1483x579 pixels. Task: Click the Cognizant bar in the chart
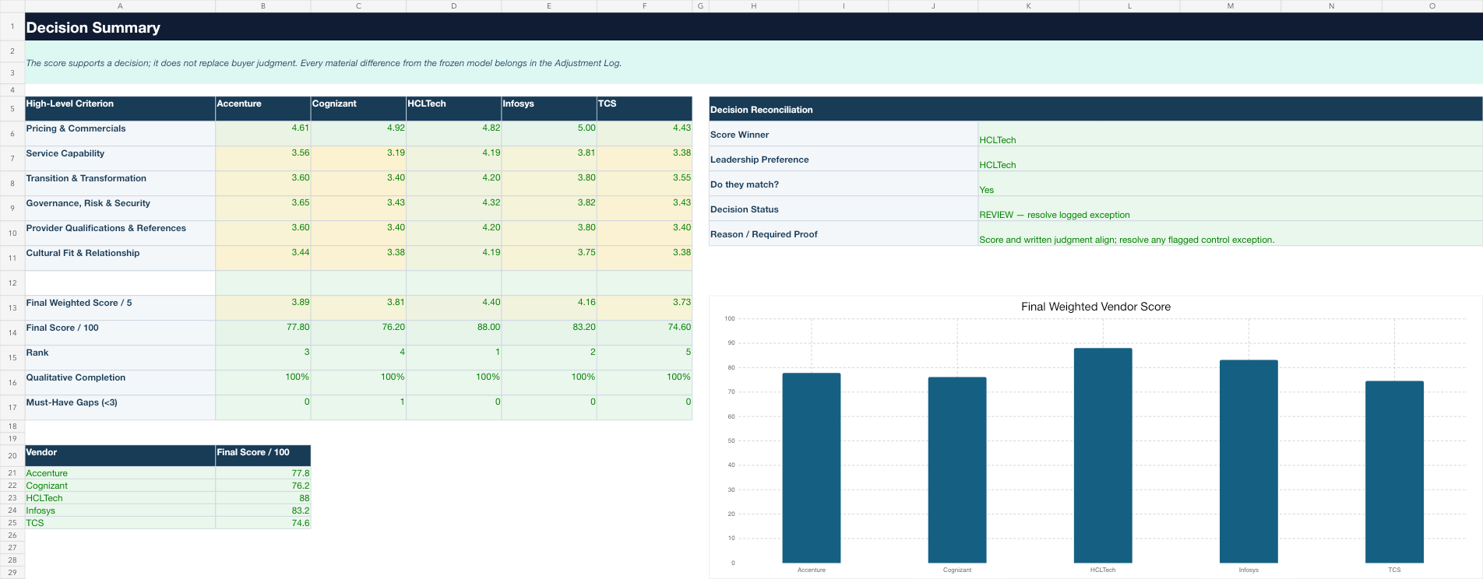957,470
